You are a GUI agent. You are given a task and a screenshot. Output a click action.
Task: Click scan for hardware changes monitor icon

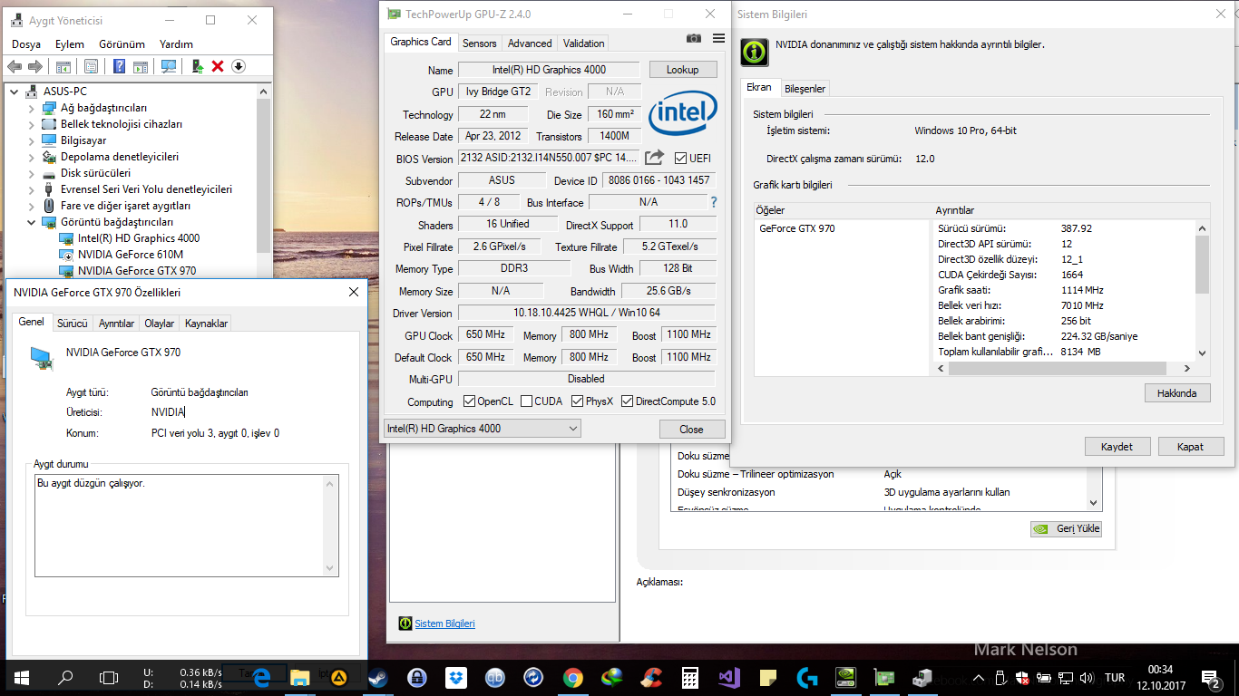pyautogui.click(x=169, y=66)
